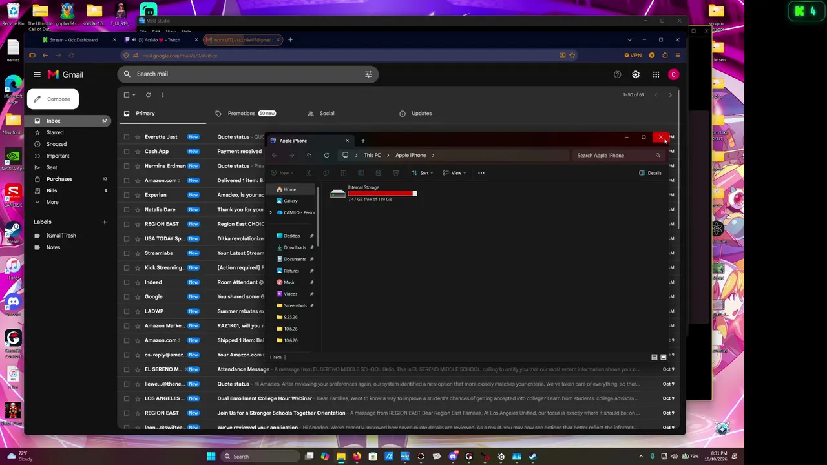
Task: Refresh the Apple iPhone folder in Explorer
Action: (326, 155)
